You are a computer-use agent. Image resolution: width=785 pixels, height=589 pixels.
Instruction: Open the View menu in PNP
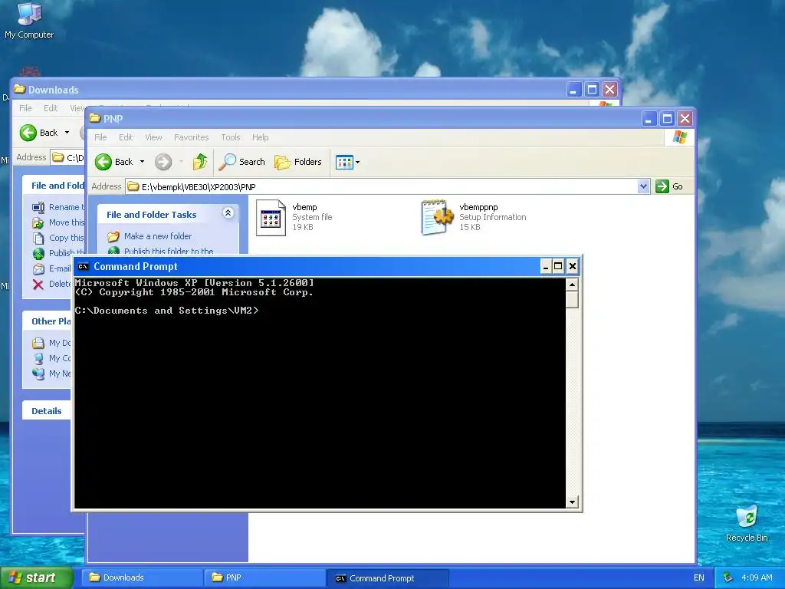153,137
